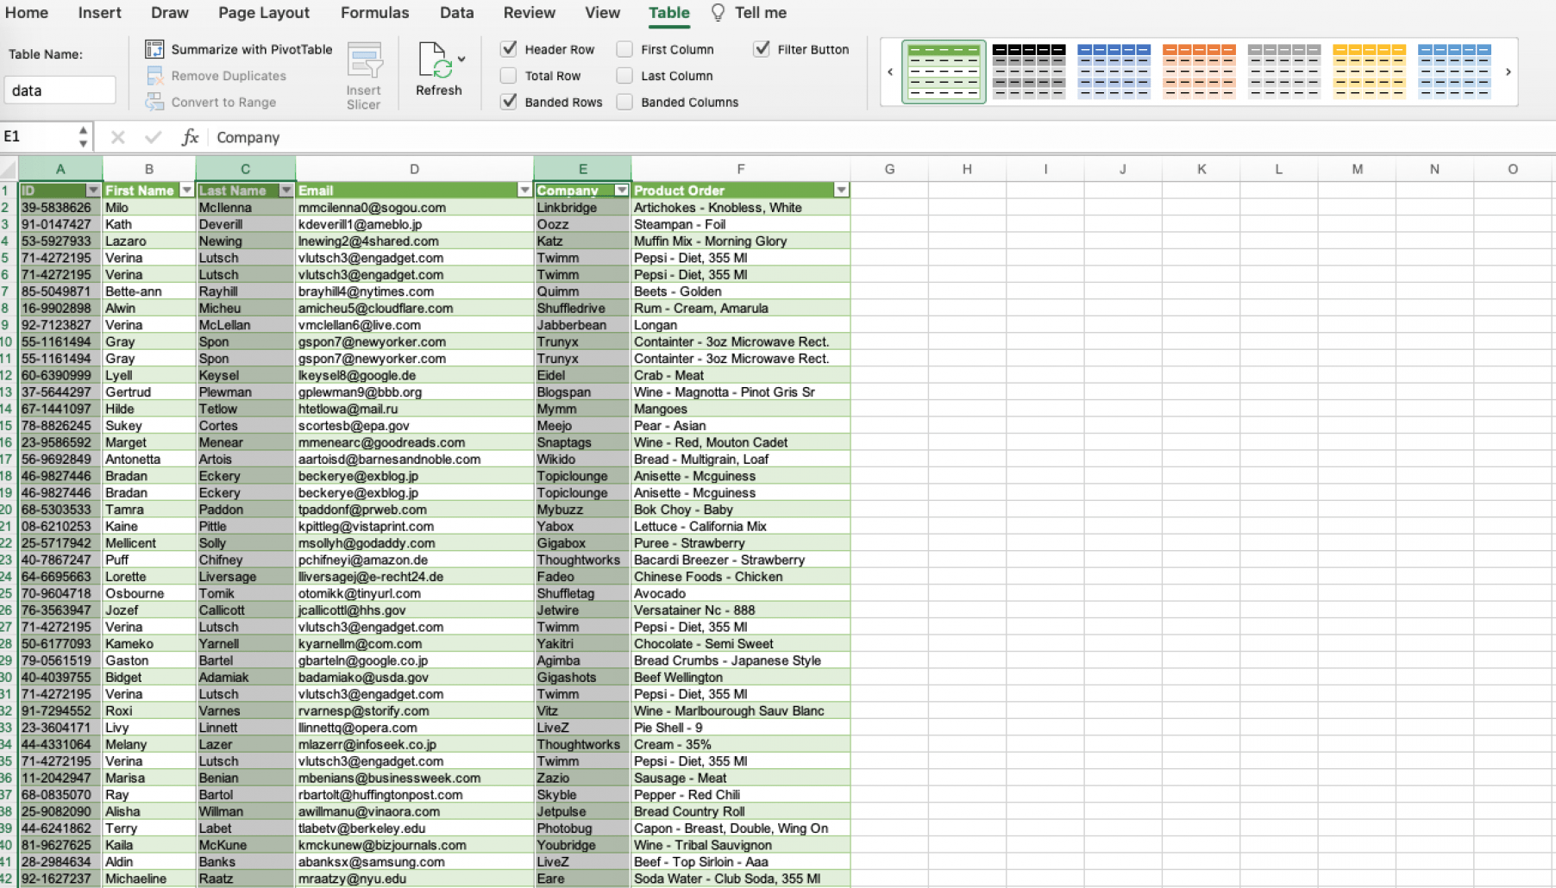Show more table styles with right arrow
The image size is (1556, 888).
[x=1508, y=72]
